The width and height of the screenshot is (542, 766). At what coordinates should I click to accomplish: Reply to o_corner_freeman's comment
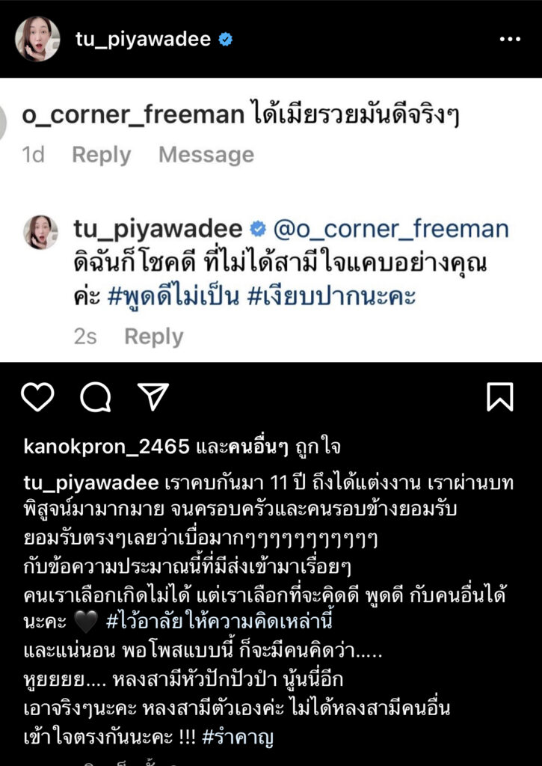102,155
